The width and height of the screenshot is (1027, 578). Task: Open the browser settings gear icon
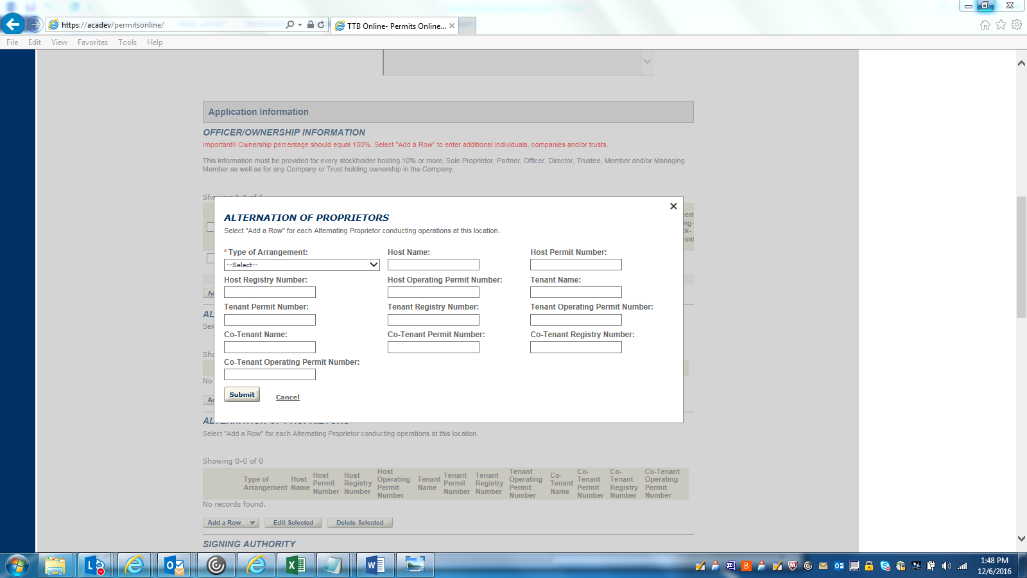click(1017, 25)
